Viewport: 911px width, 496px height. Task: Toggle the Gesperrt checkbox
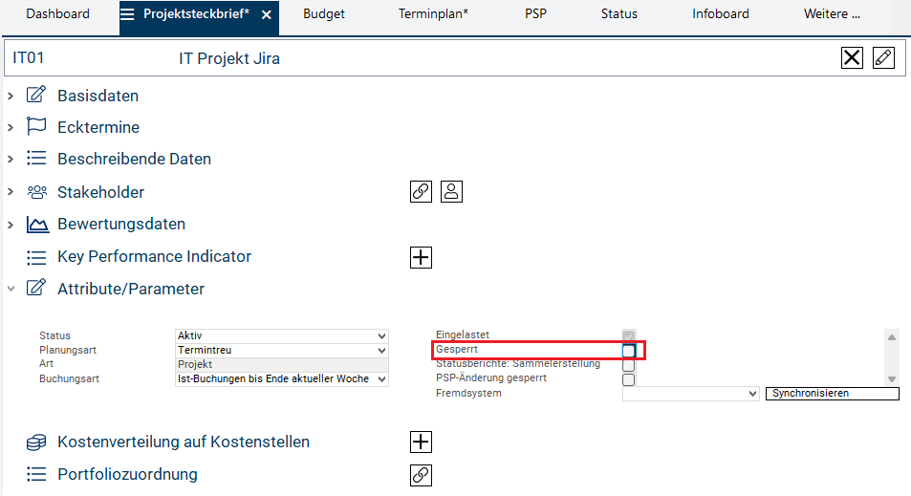pyautogui.click(x=629, y=351)
